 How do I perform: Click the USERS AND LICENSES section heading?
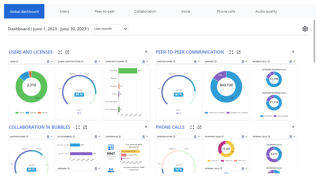point(31,52)
